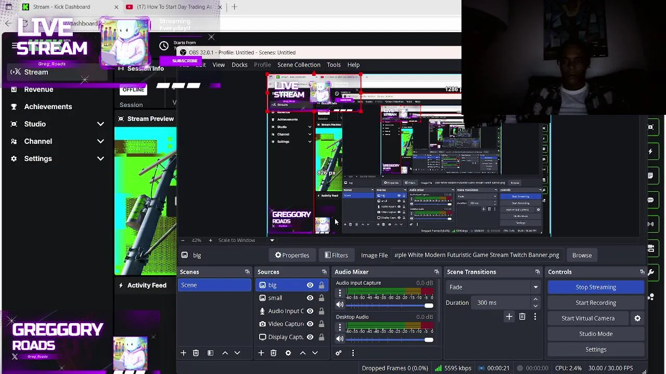Decrease transition duration with down arrow

coord(535,306)
